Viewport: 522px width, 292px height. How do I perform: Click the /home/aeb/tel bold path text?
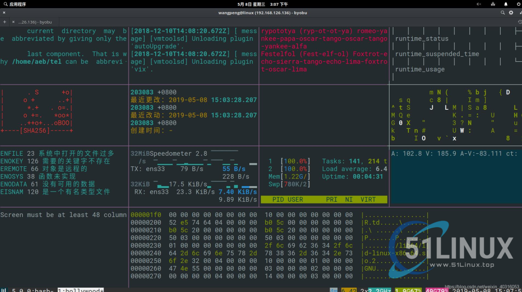tap(37, 61)
